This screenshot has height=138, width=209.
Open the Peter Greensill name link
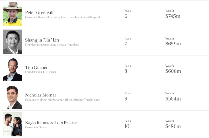pos(39,12)
